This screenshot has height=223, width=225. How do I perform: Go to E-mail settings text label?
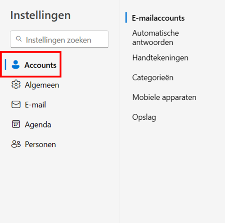(x=35, y=105)
